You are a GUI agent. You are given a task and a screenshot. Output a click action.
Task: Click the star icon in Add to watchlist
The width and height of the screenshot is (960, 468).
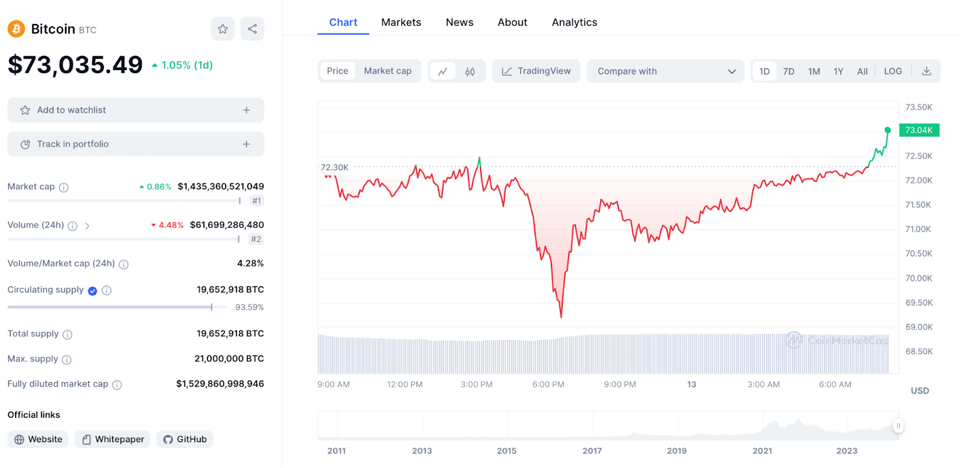pyautogui.click(x=25, y=110)
